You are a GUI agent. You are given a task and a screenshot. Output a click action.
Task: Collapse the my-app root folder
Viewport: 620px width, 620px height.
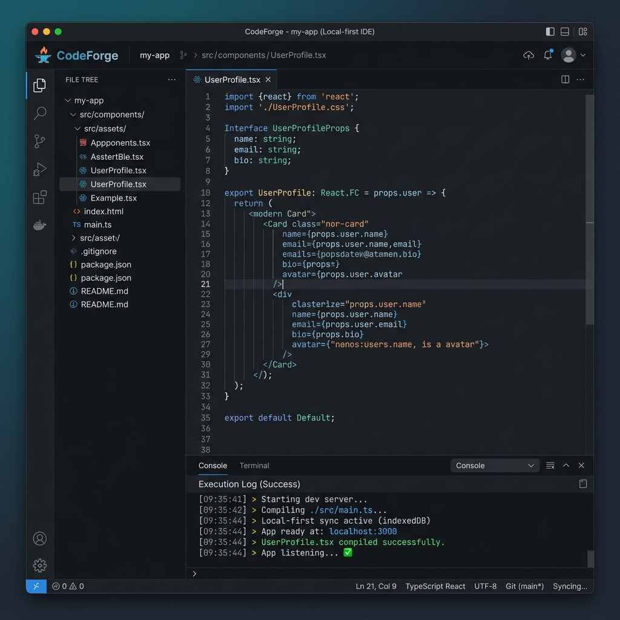tap(68, 101)
